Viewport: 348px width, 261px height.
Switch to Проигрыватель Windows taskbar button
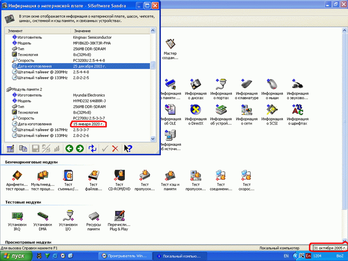[x=125, y=256]
